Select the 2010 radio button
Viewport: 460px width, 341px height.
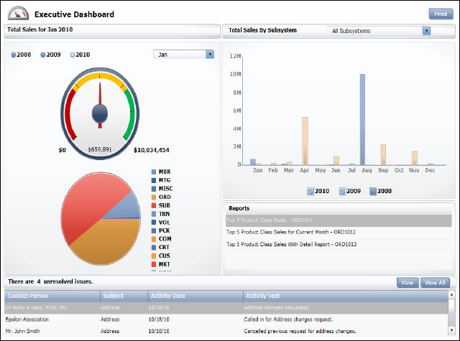[x=73, y=55]
